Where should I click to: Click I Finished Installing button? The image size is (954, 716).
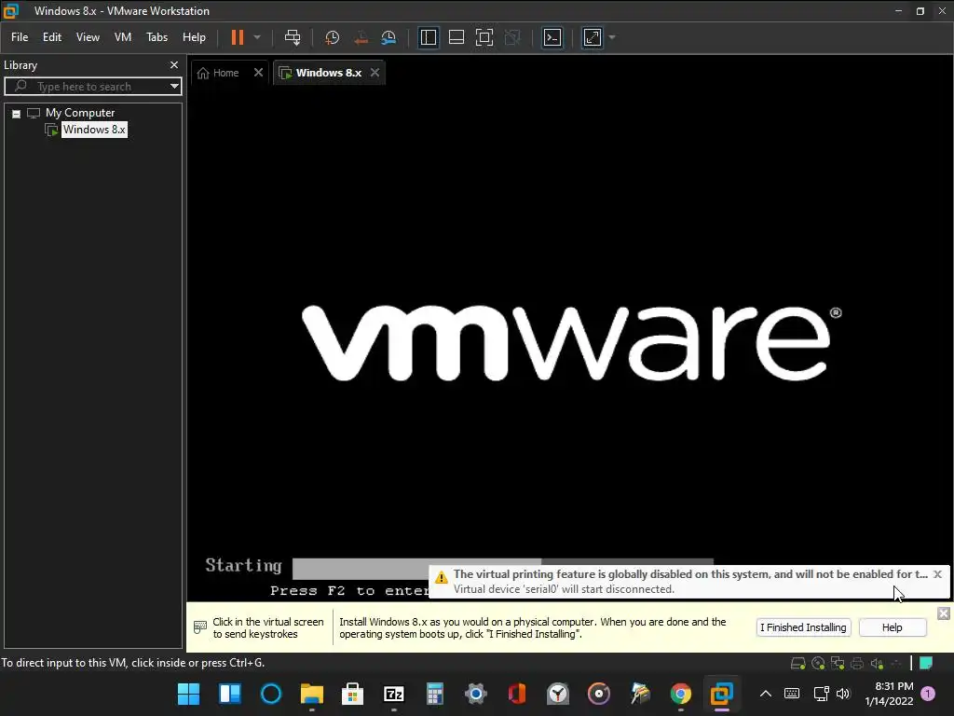tap(803, 627)
